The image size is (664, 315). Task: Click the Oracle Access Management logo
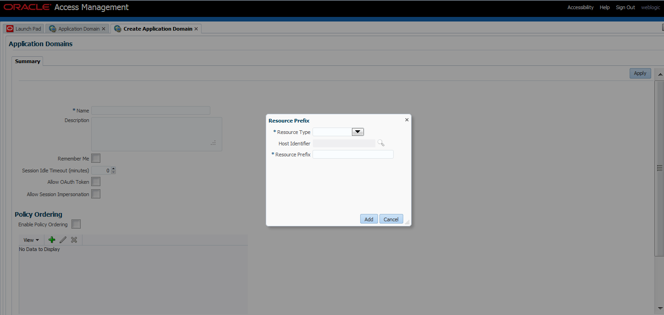pyautogui.click(x=66, y=7)
